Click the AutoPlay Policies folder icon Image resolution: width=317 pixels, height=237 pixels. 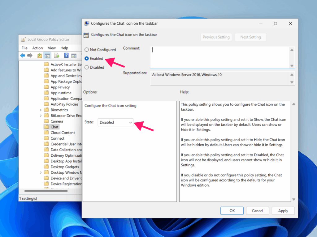[x=46, y=104]
